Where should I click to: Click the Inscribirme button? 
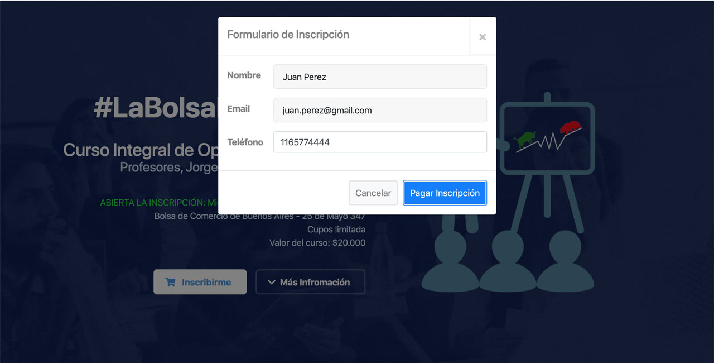pyautogui.click(x=200, y=282)
